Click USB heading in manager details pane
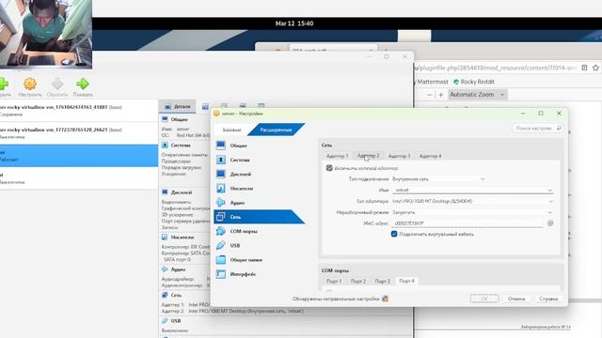 click(x=176, y=321)
